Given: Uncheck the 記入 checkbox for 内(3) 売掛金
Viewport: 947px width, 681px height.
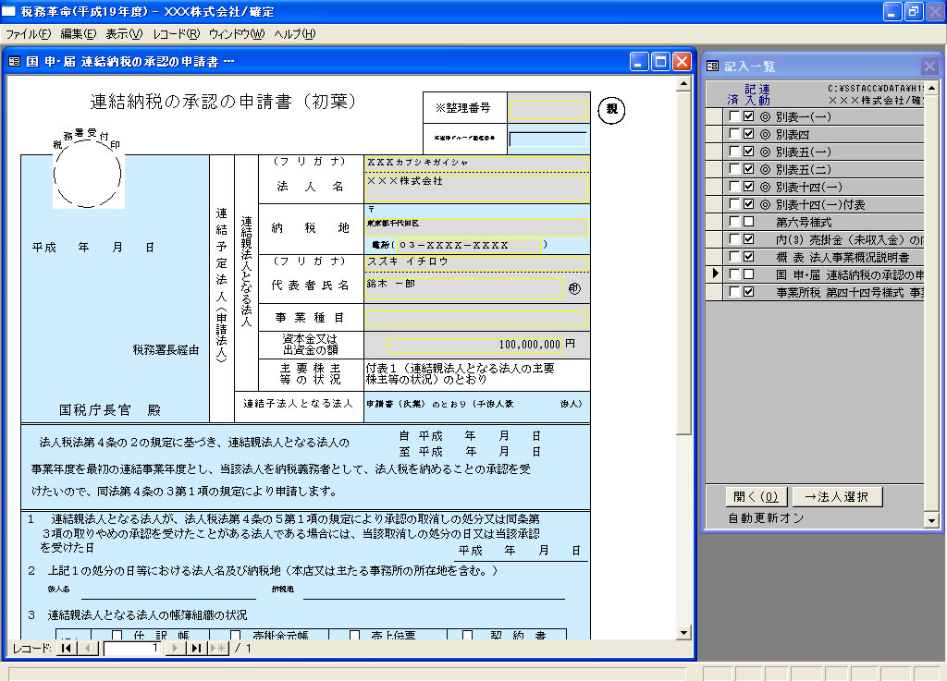Looking at the screenshot, I should click(749, 239).
